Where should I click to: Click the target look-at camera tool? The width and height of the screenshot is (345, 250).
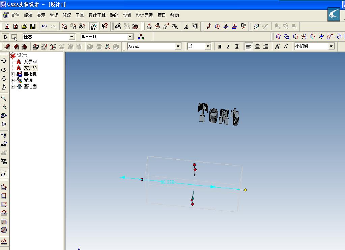(x=4, y=124)
